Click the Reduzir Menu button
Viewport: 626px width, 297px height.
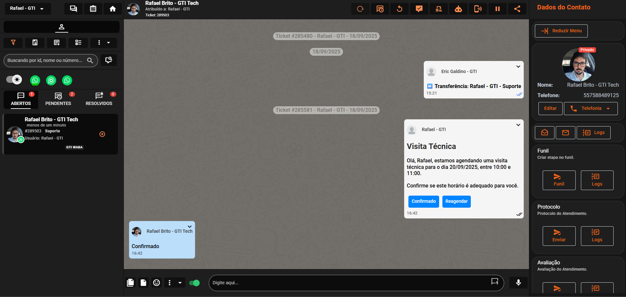click(x=561, y=31)
